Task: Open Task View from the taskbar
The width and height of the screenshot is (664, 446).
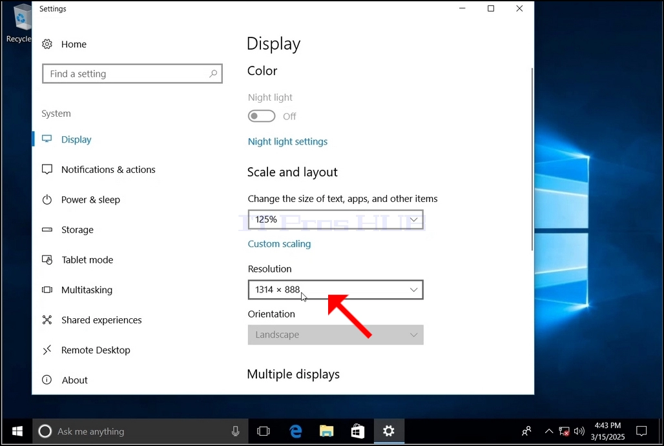Action: click(x=264, y=431)
